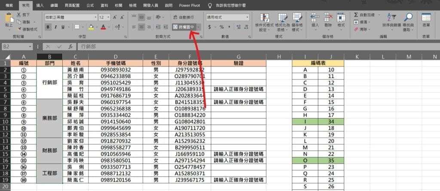Switch to the 頁面配置 tab
Viewport: 440px width, 191px height.
(x=72, y=5)
